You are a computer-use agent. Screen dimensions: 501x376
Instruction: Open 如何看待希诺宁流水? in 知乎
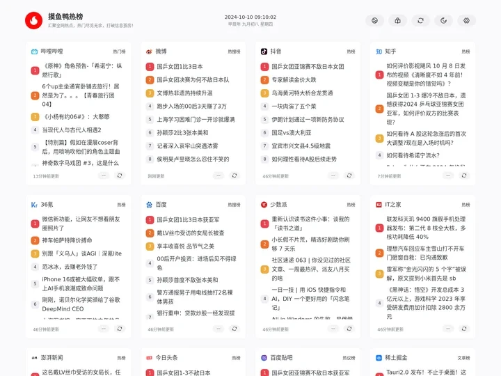point(413,155)
